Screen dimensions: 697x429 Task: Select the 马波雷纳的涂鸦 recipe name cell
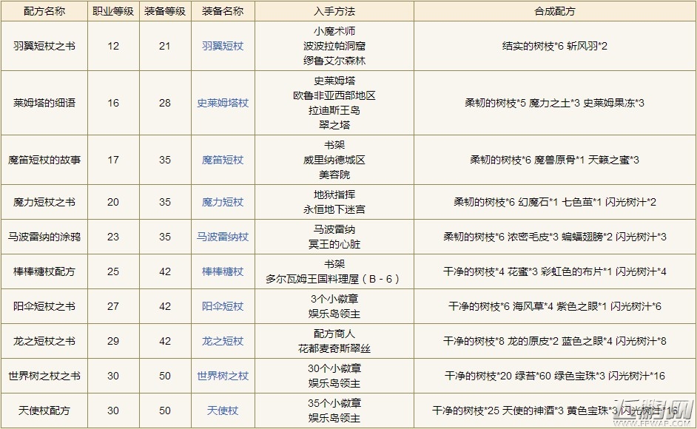point(44,237)
